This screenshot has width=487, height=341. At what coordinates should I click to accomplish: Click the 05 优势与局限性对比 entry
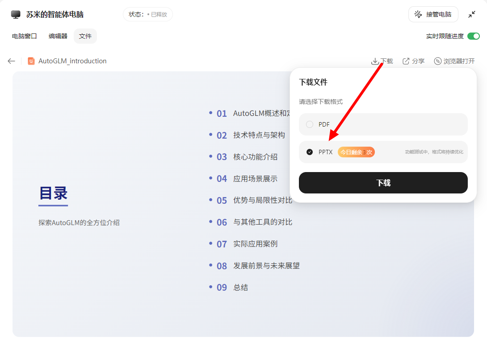251,200
